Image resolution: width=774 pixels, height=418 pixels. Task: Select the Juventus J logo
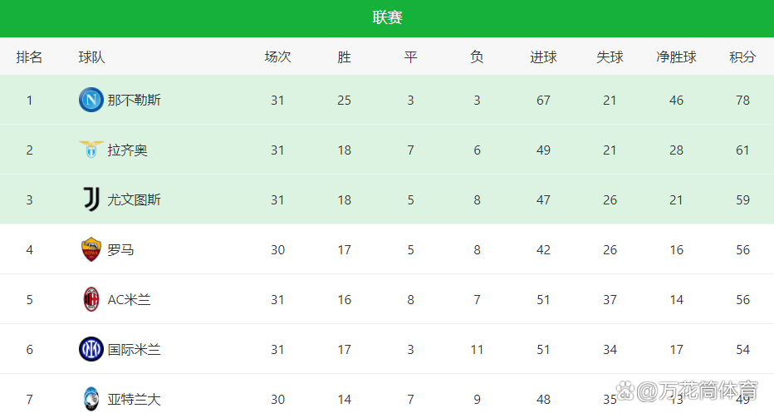pyautogui.click(x=91, y=199)
